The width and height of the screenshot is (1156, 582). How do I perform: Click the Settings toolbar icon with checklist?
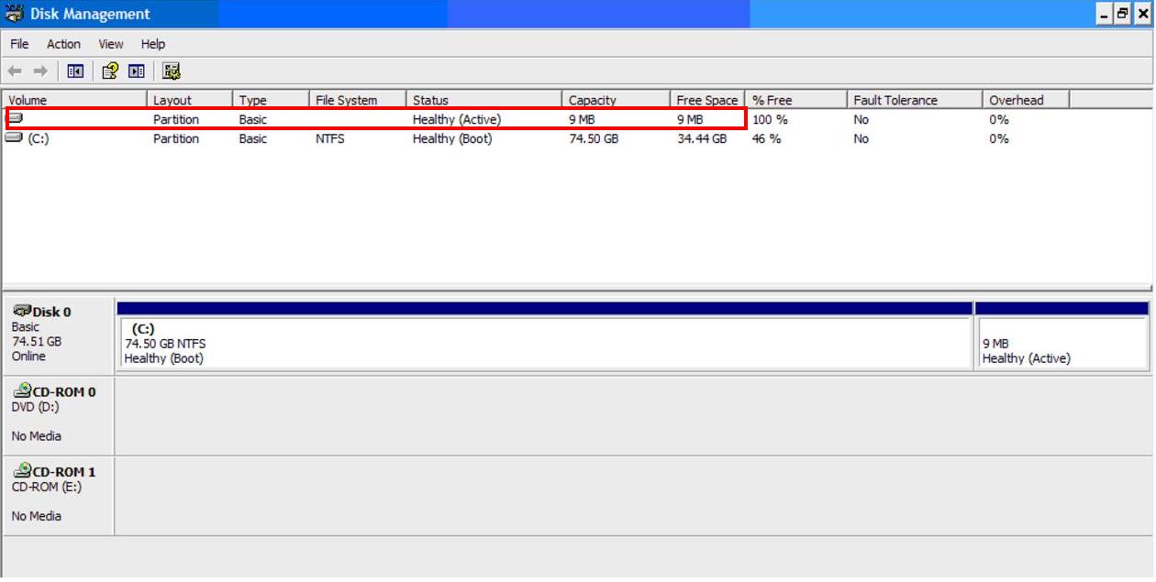pyautogui.click(x=172, y=71)
